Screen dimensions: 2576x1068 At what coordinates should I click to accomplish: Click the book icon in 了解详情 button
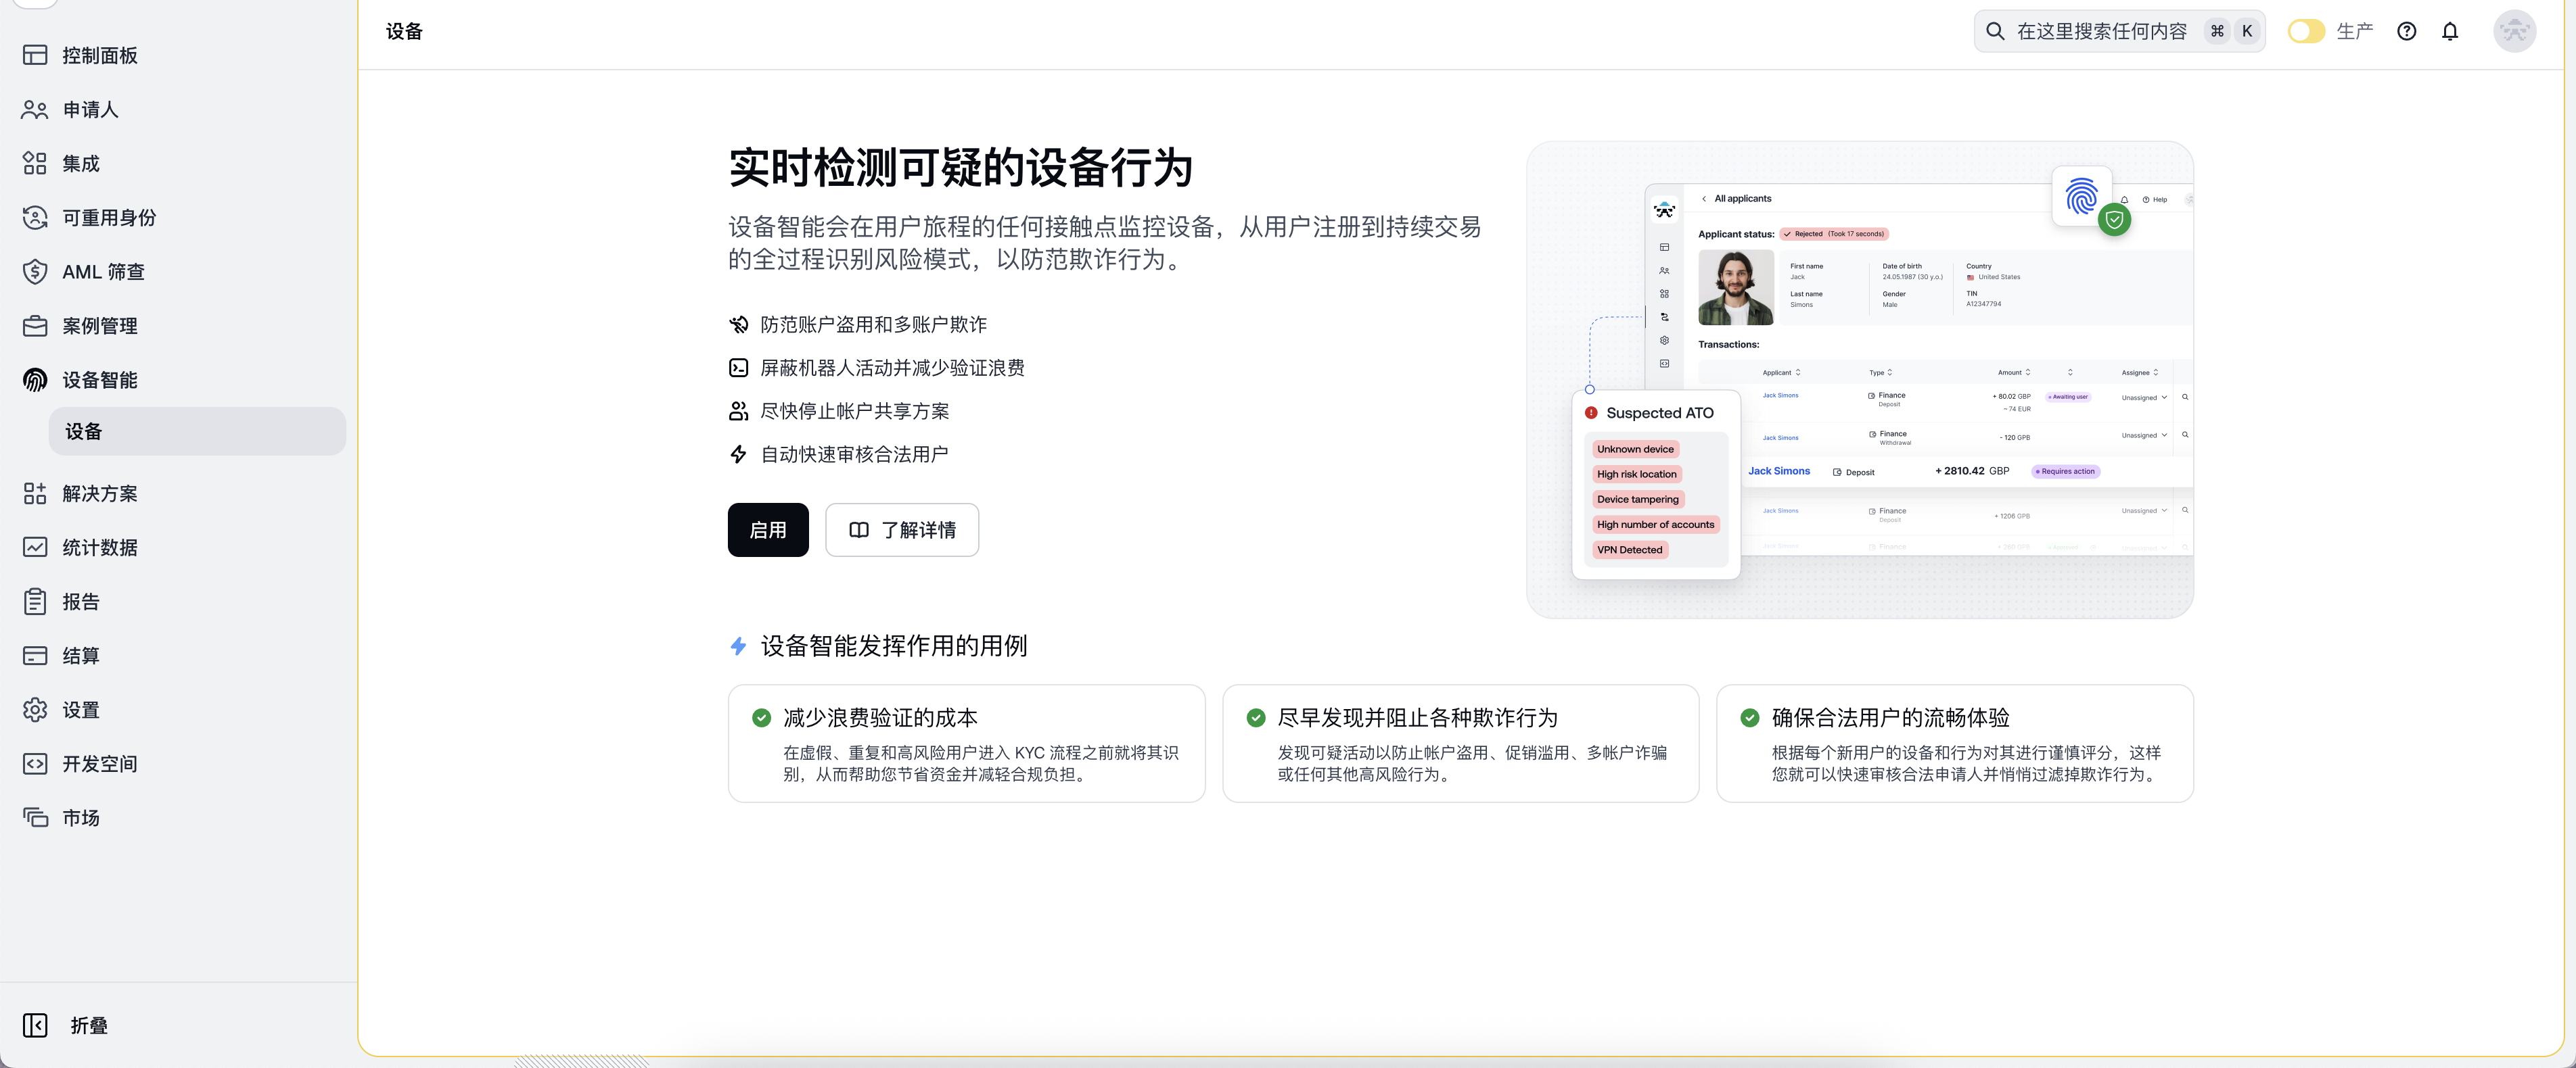[858, 529]
